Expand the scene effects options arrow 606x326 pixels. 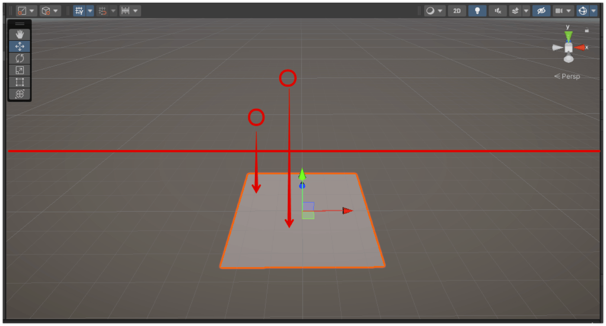coord(526,11)
